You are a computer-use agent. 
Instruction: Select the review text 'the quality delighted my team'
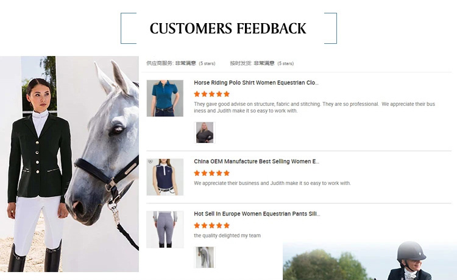pyautogui.click(x=227, y=236)
